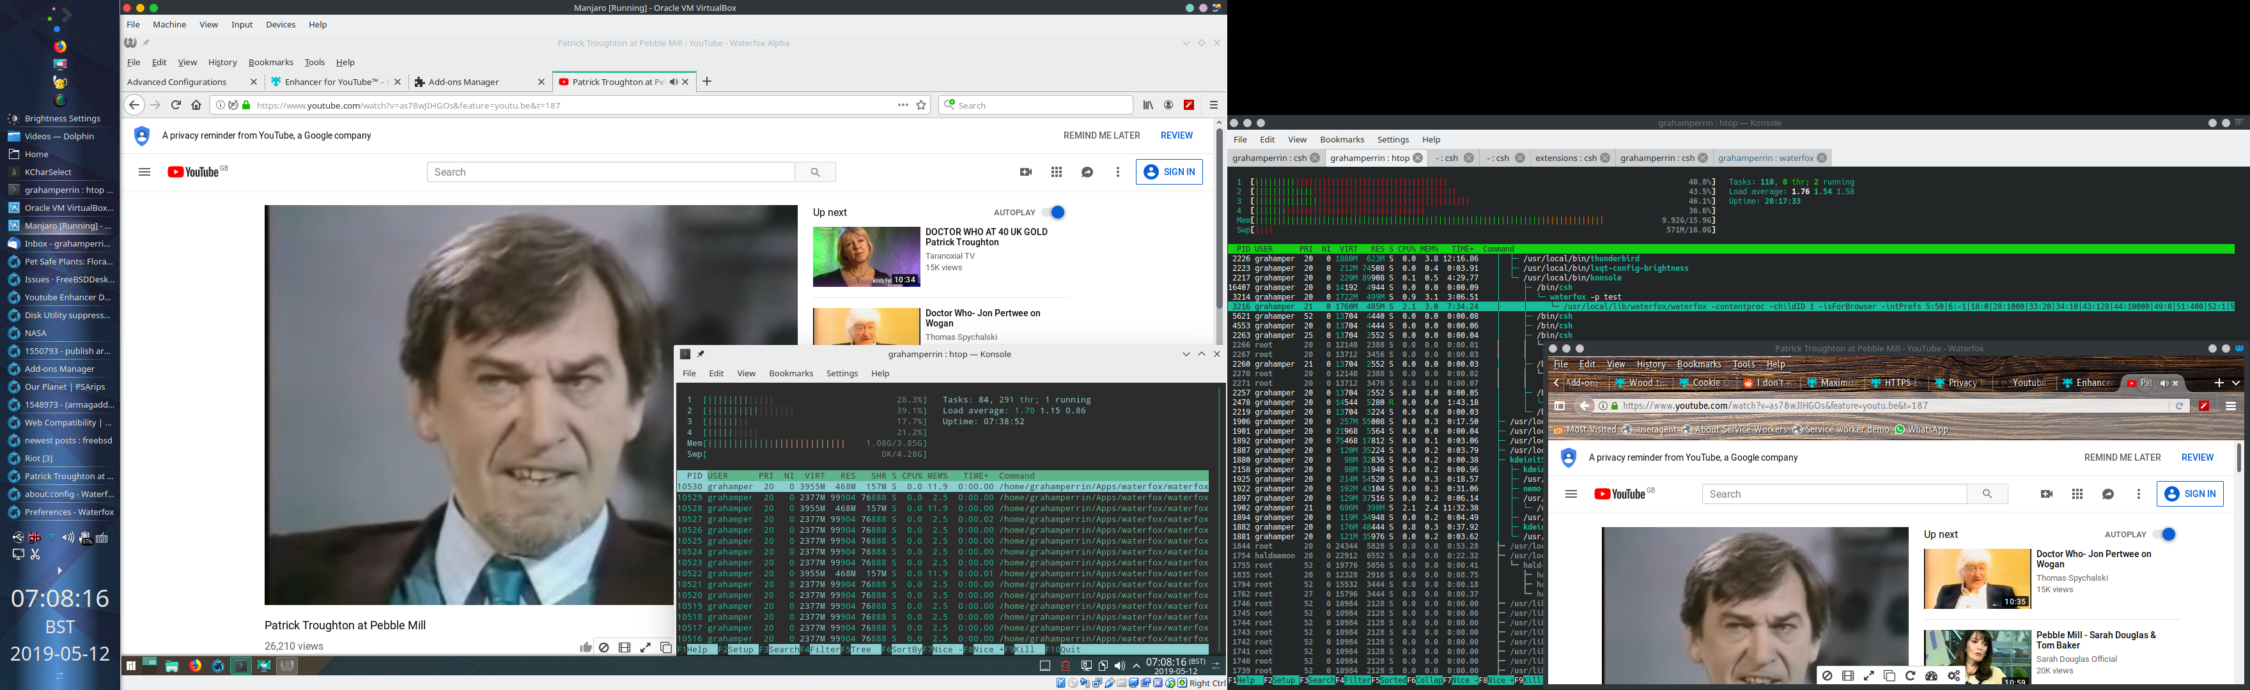Click the thumbs-up like icon under the video
This screenshot has height=690, width=2250.
[x=586, y=647]
